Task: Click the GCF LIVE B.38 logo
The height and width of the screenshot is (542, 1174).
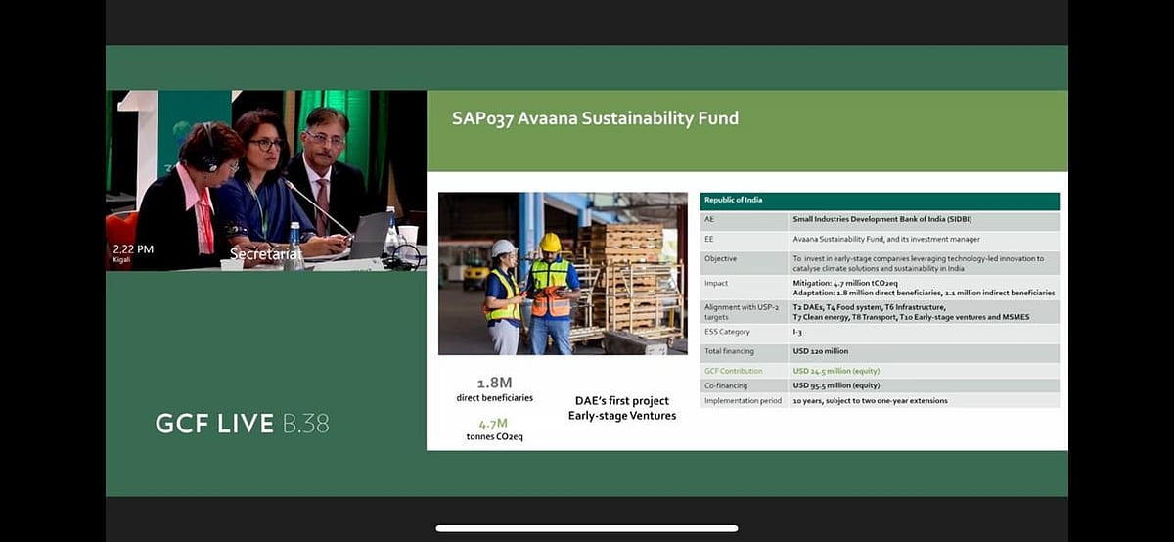Action: (x=242, y=423)
